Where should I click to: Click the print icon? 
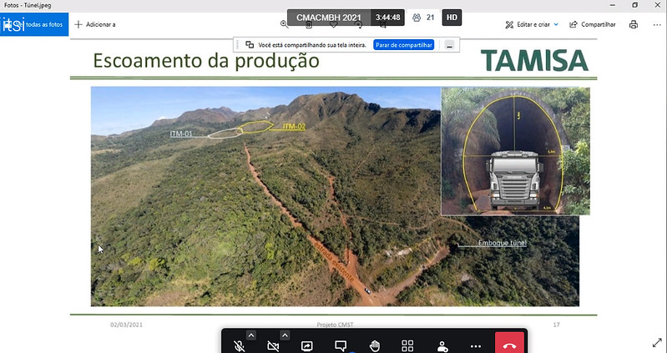(x=634, y=24)
